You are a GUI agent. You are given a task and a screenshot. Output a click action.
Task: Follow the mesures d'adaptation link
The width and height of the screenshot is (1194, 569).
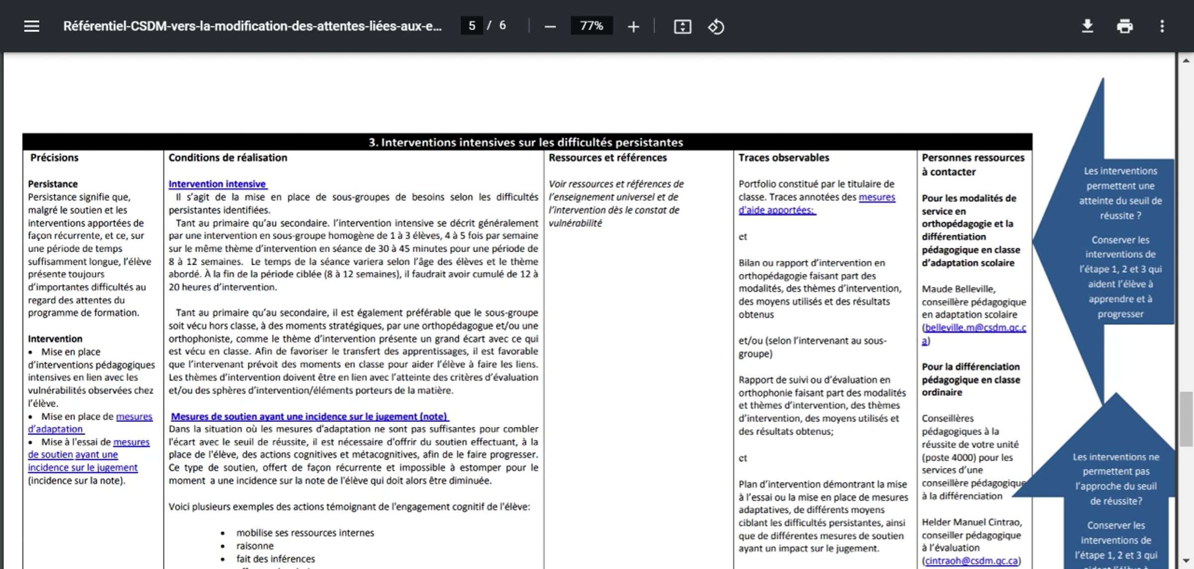pos(90,423)
